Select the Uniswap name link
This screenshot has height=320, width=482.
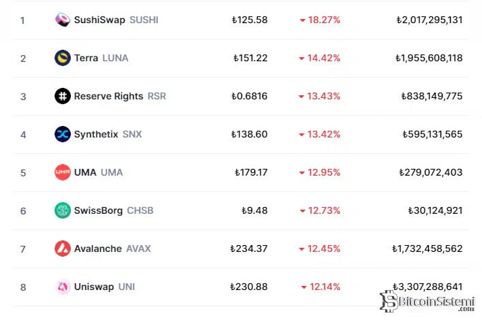(x=94, y=287)
